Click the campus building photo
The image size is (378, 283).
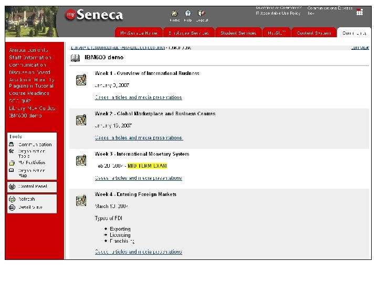tap(31, 21)
